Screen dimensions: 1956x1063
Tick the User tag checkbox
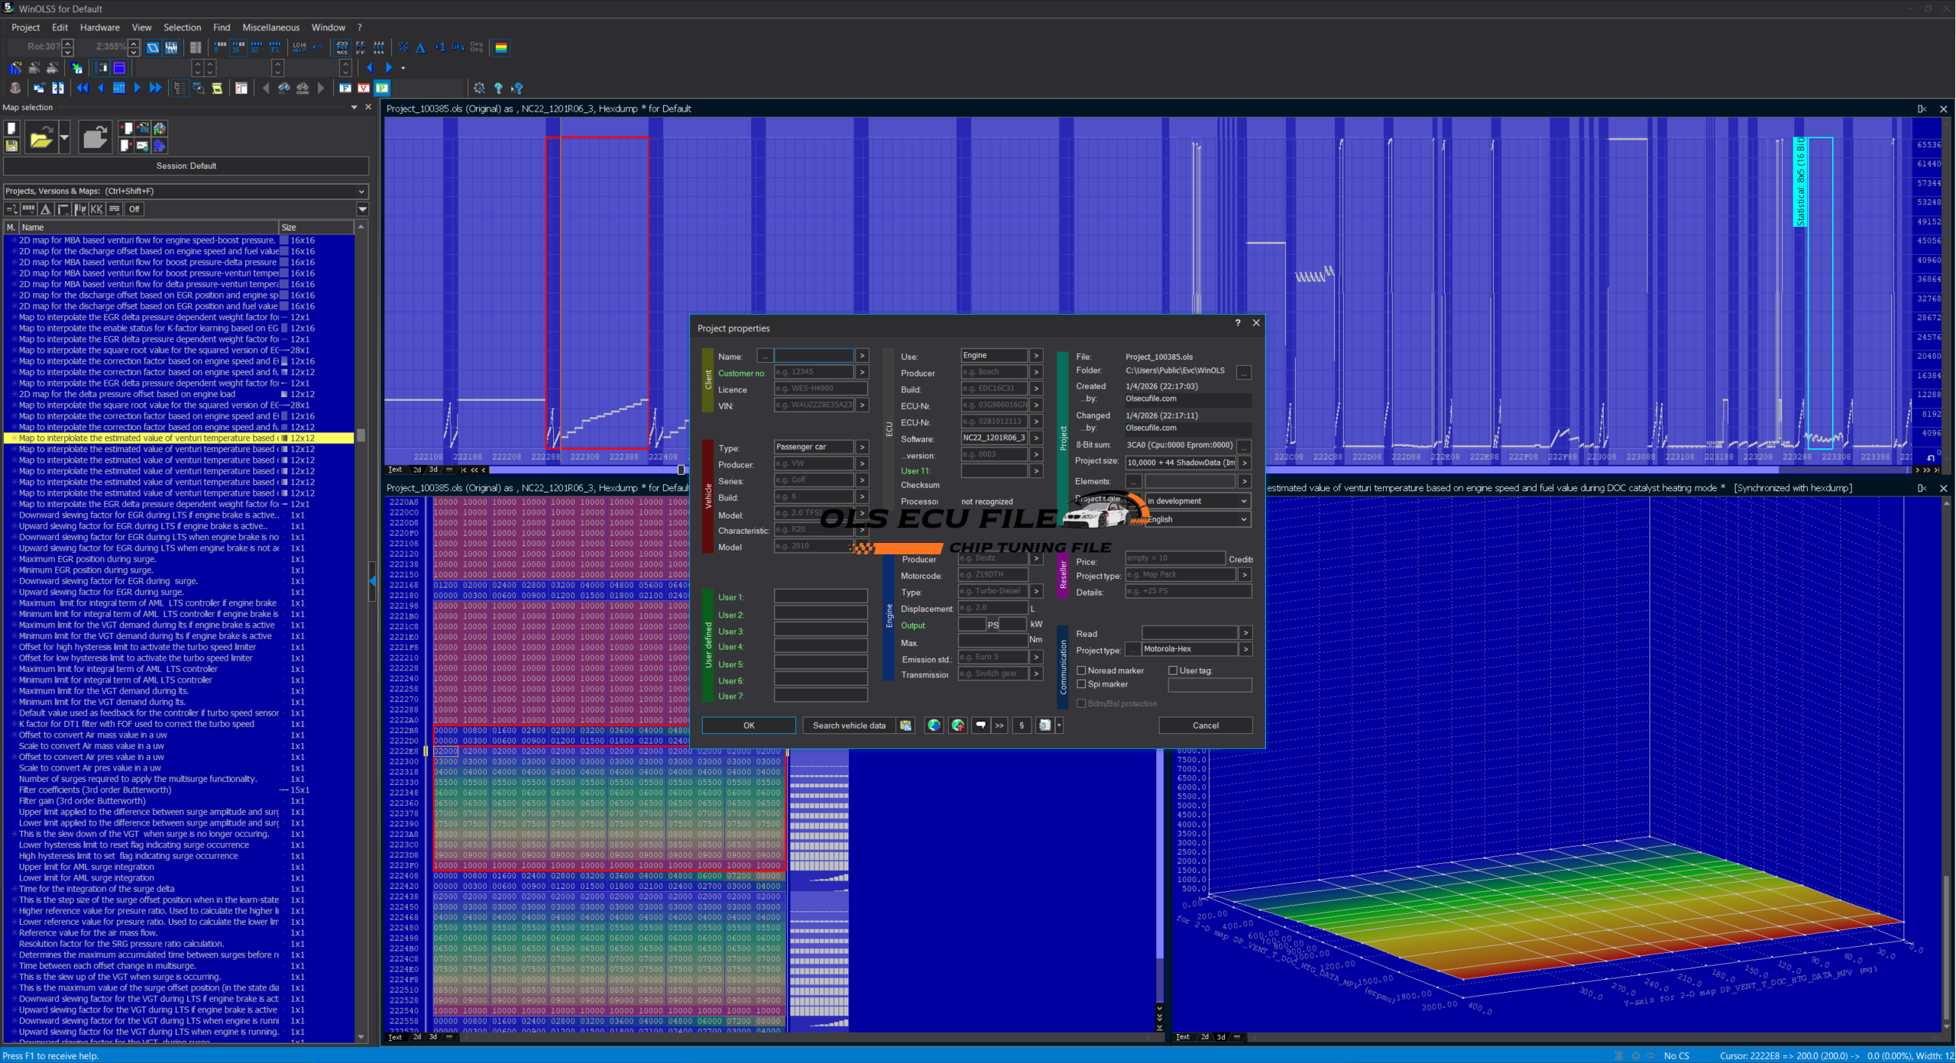coord(1173,670)
